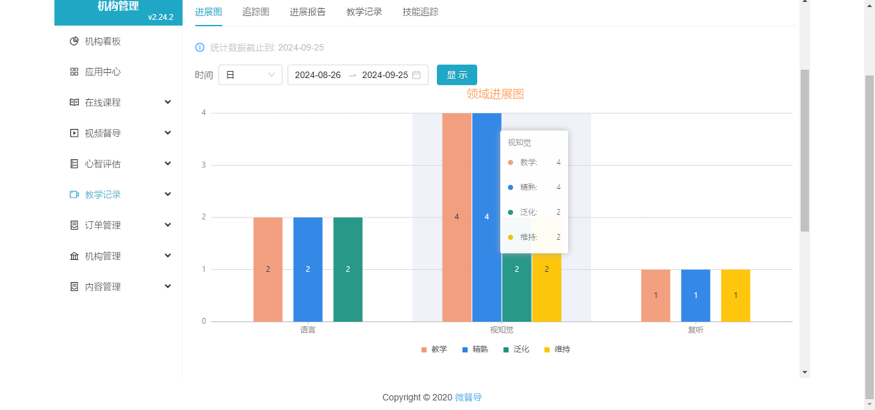Click the 机构管理 header banner
Image resolution: width=875 pixels, height=410 pixels.
[x=119, y=12]
